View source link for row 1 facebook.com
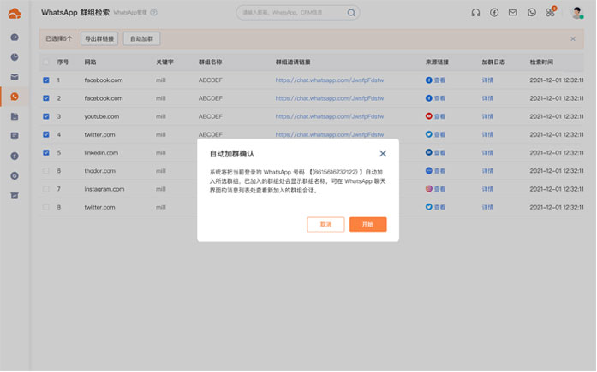 pos(435,80)
